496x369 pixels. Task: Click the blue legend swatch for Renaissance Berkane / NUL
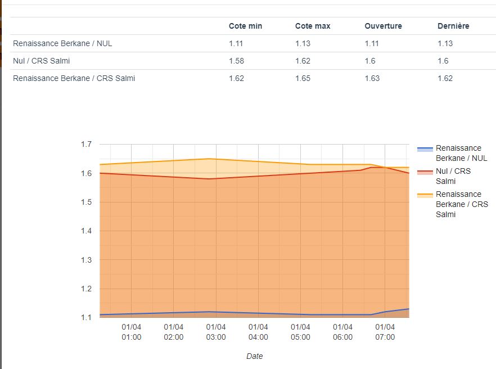pyautogui.click(x=425, y=149)
